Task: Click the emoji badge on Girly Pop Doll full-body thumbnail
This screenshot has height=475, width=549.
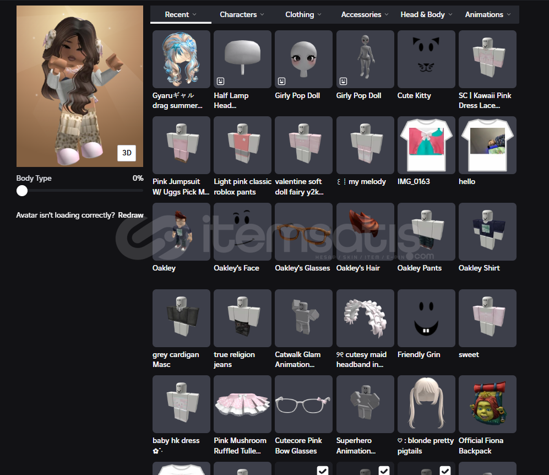Action: tap(343, 81)
